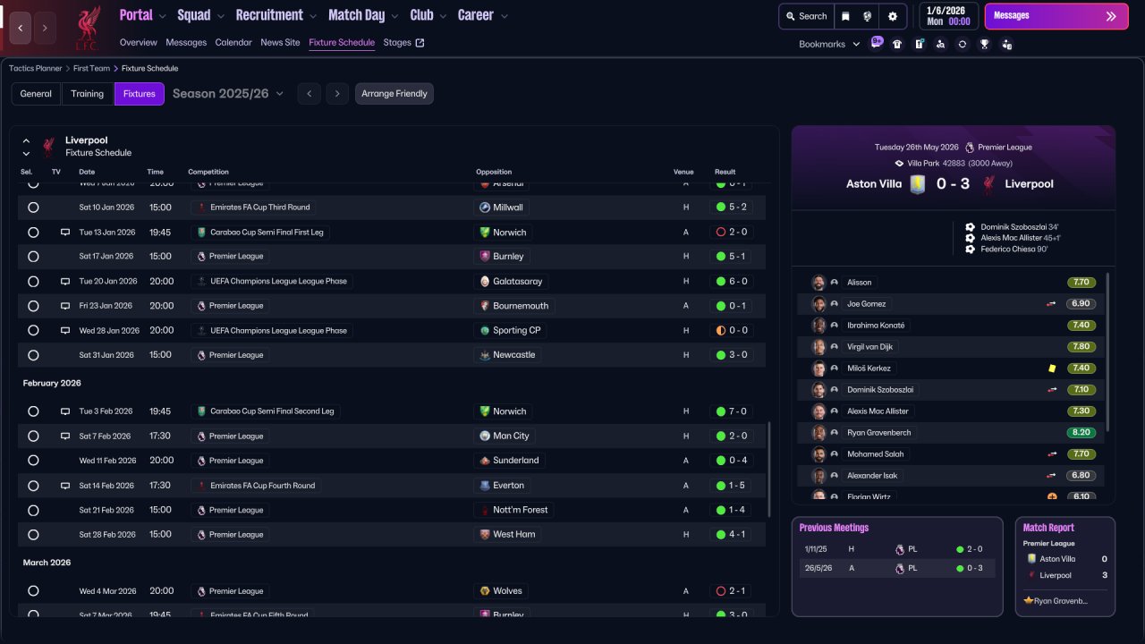Click the trophy shortcut icon
The width and height of the screenshot is (1145, 644).
(x=984, y=44)
